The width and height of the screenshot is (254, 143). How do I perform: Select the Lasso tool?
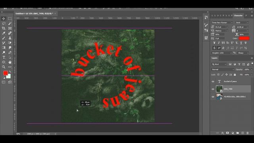4,23
